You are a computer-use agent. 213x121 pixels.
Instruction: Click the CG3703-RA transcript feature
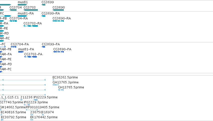click(31, 26)
